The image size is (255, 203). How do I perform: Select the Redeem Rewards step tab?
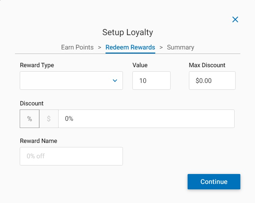coord(130,47)
